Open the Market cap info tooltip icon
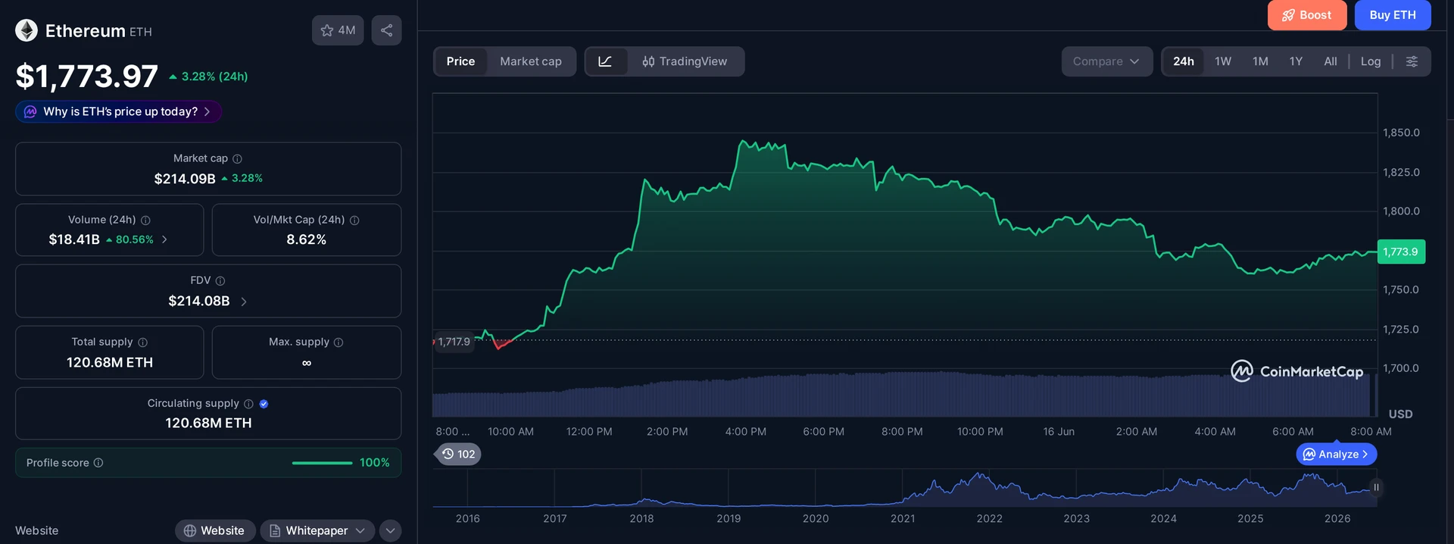Image resolution: width=1454 pixels, height=544 pixels. click(x=237, y=158)
